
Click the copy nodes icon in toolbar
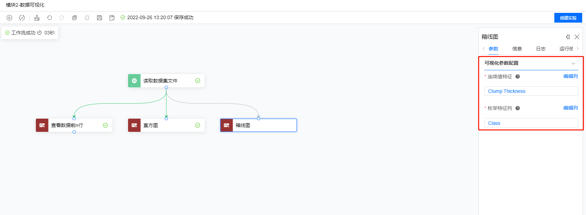pyautogui.click(x=74, y=18)
